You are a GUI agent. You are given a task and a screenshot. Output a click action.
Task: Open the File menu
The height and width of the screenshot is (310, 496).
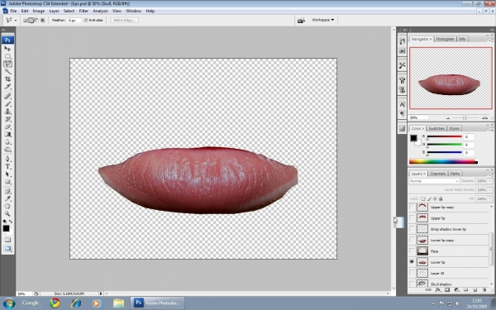13,11
